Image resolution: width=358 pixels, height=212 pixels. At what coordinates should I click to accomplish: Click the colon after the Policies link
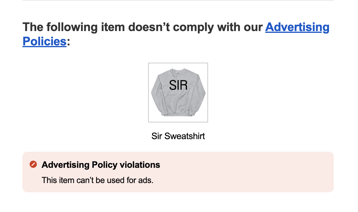click(68, 42)
